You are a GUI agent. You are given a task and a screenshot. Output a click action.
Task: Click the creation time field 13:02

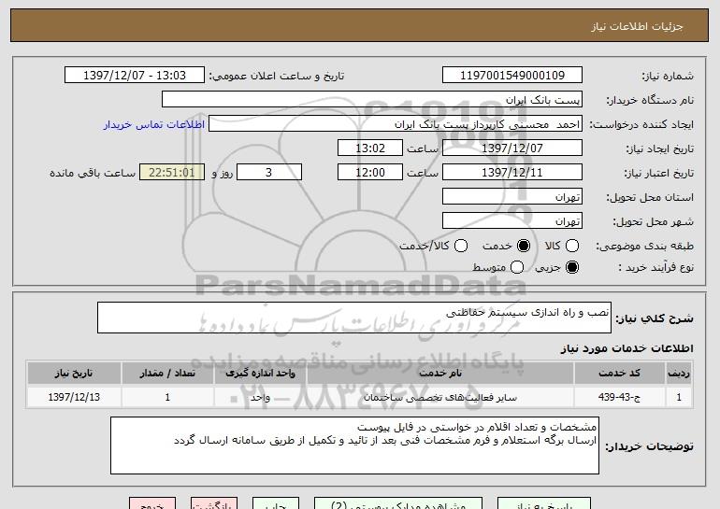370,148
